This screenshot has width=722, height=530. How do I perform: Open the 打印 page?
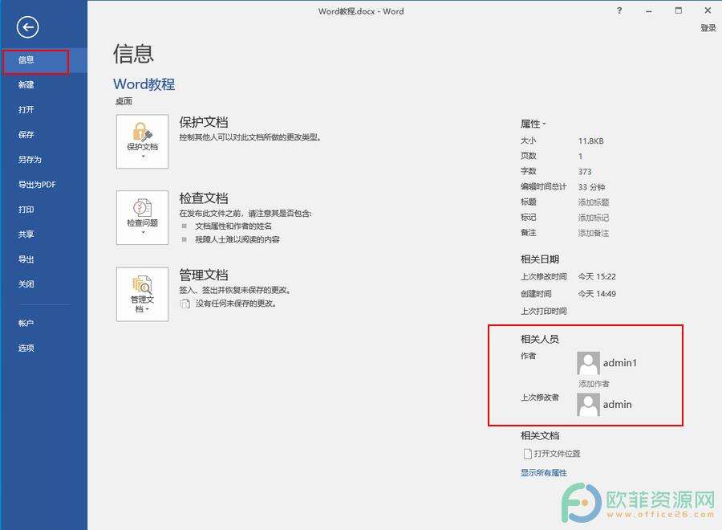pos(26,210)
